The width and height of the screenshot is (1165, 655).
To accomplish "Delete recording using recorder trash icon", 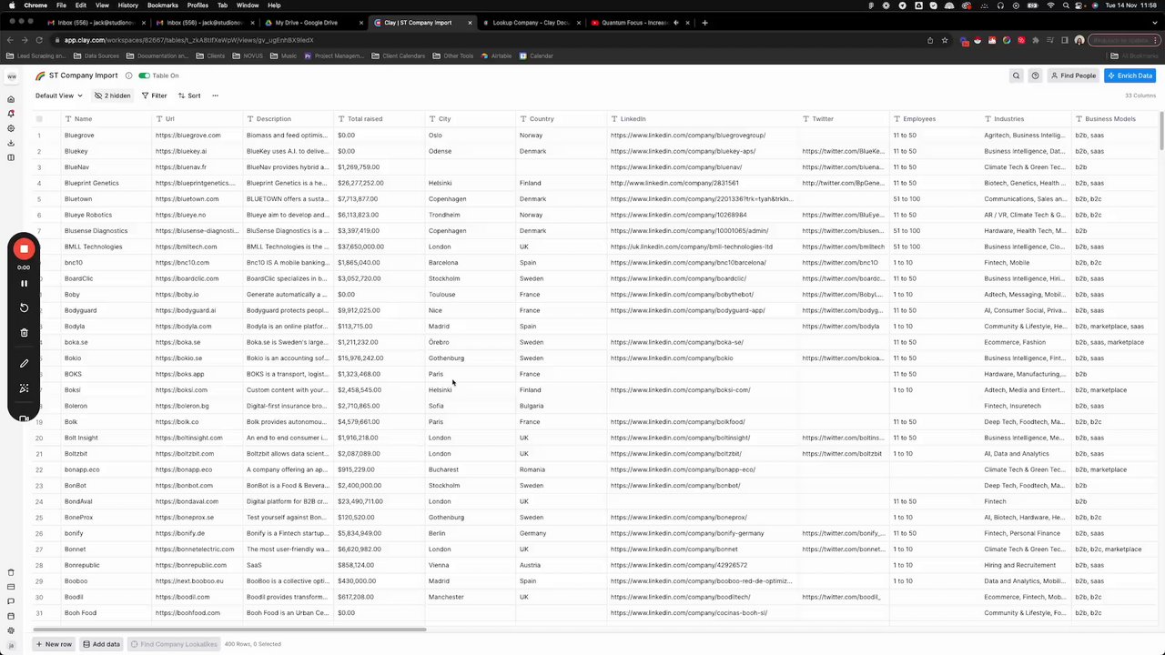I will (x=24, y=332).
